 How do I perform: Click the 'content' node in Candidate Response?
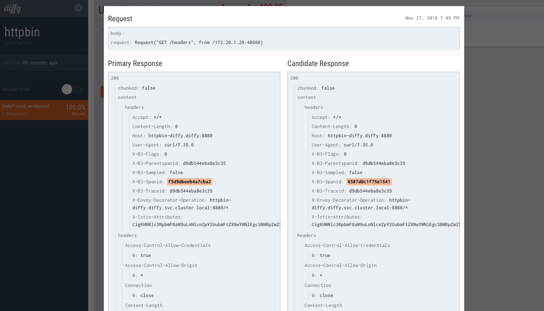pyautogui.click(x=306, y=97)
